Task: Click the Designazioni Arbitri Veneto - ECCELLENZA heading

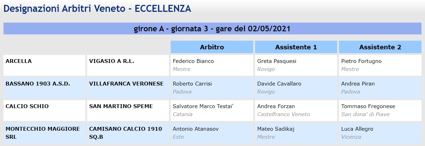Action: [x=97, y=9]
